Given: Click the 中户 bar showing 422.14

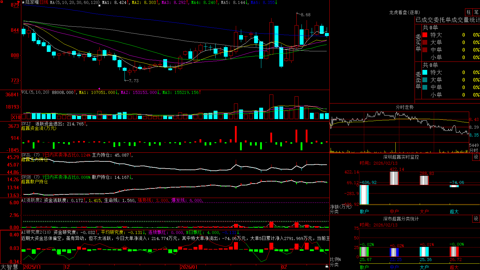Looking at the screenshot, I should coord(394,178).
